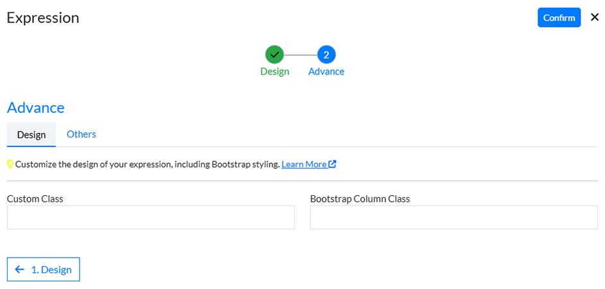The width and height of the screenshot is (605, 289).
Task: Click the Confirm button
Action: [559, 18]
